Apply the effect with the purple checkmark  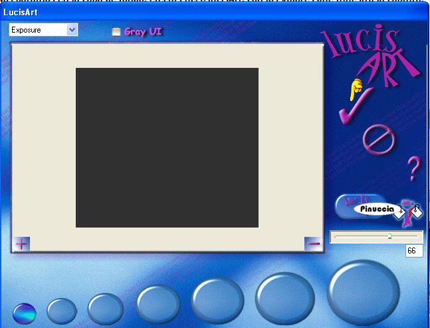(355, 106)
